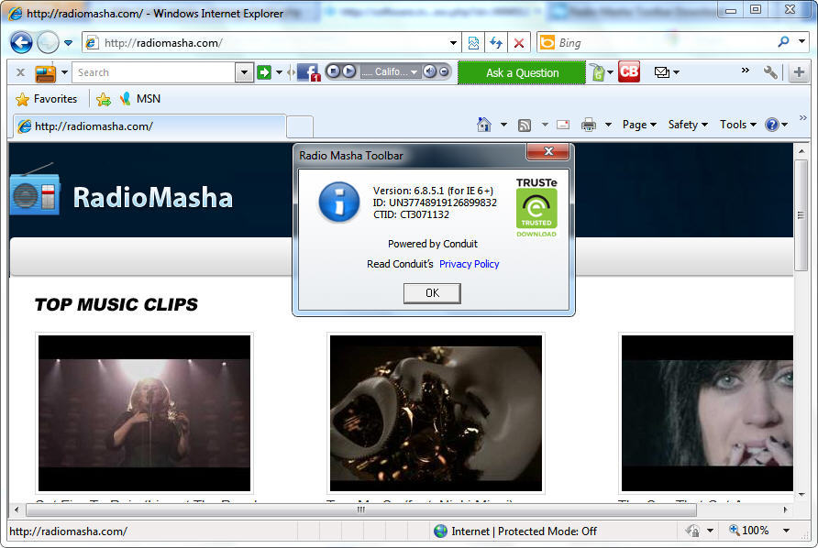Open the singer on stage video thumbnail
The image size is (818, 548).
click(x=145, y=413)
